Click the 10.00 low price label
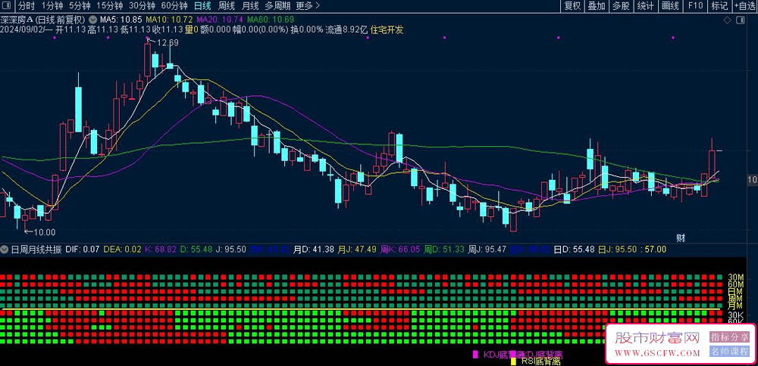Image resolution: width=758 pixels, height=366 pixels. (44, 232)
